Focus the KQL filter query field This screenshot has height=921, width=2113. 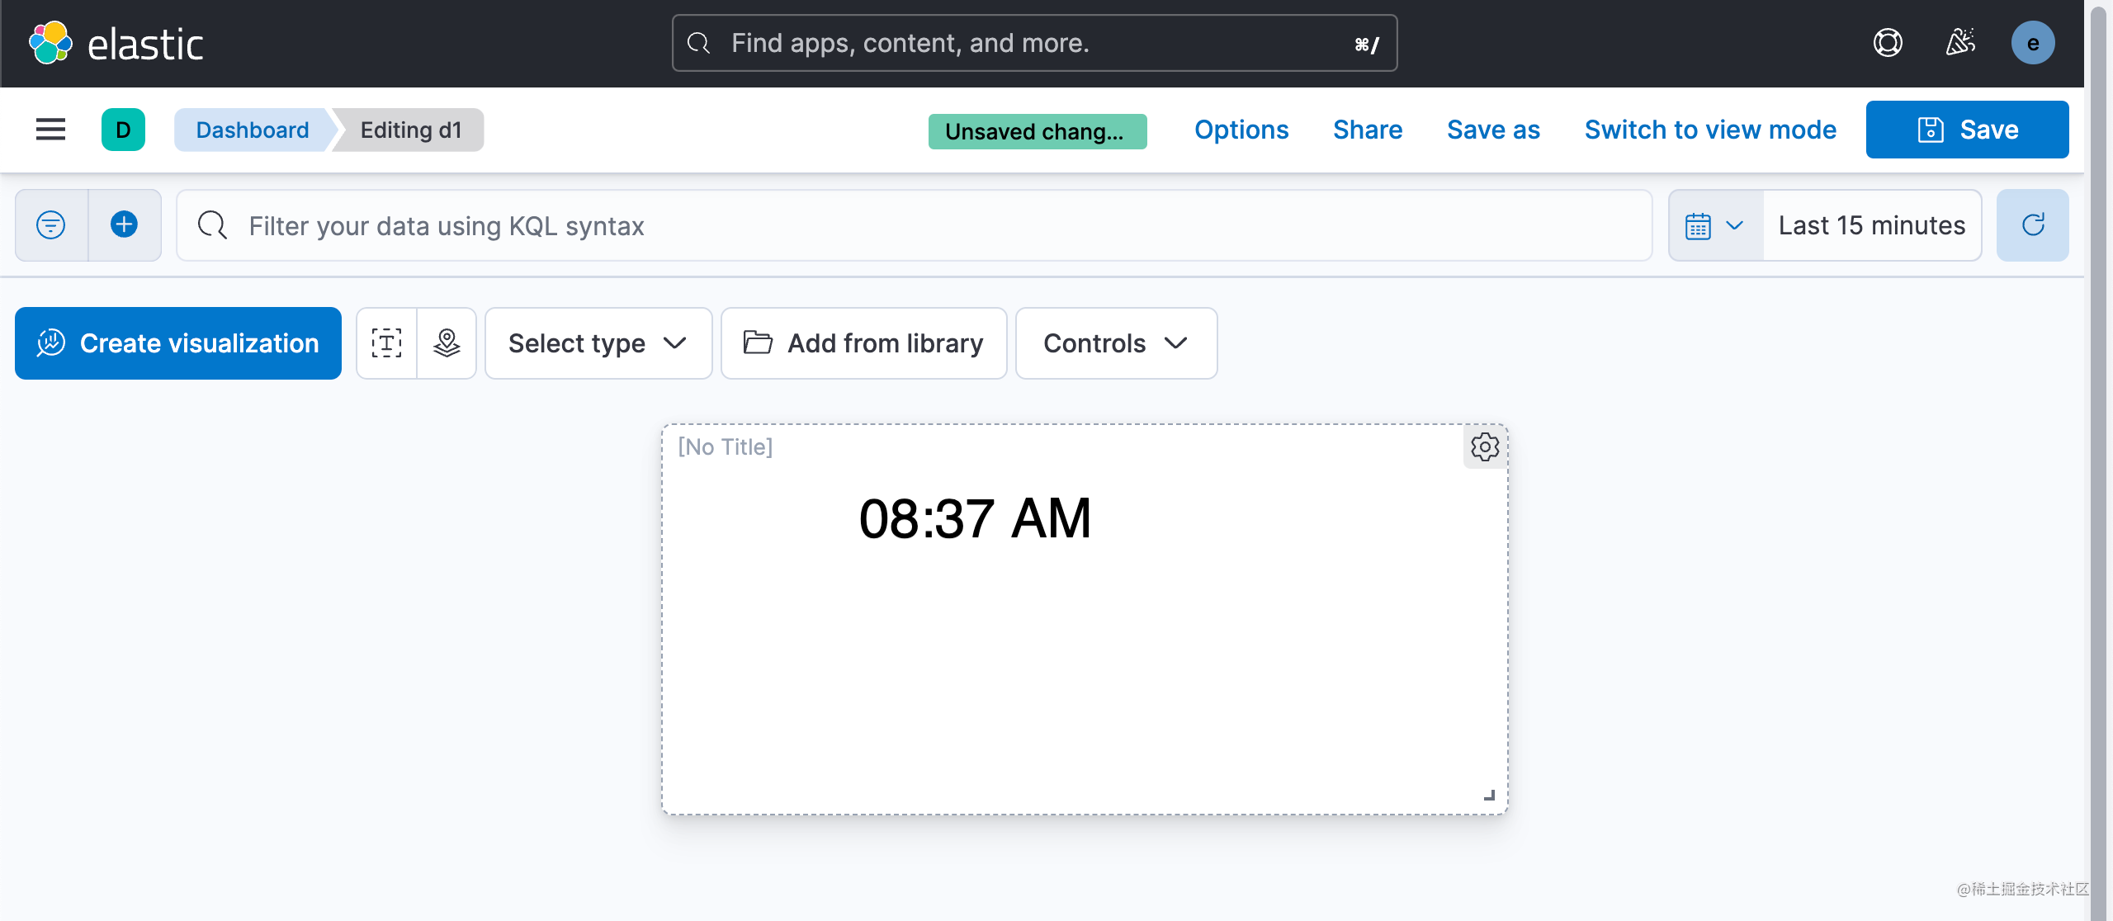point(915,225)
